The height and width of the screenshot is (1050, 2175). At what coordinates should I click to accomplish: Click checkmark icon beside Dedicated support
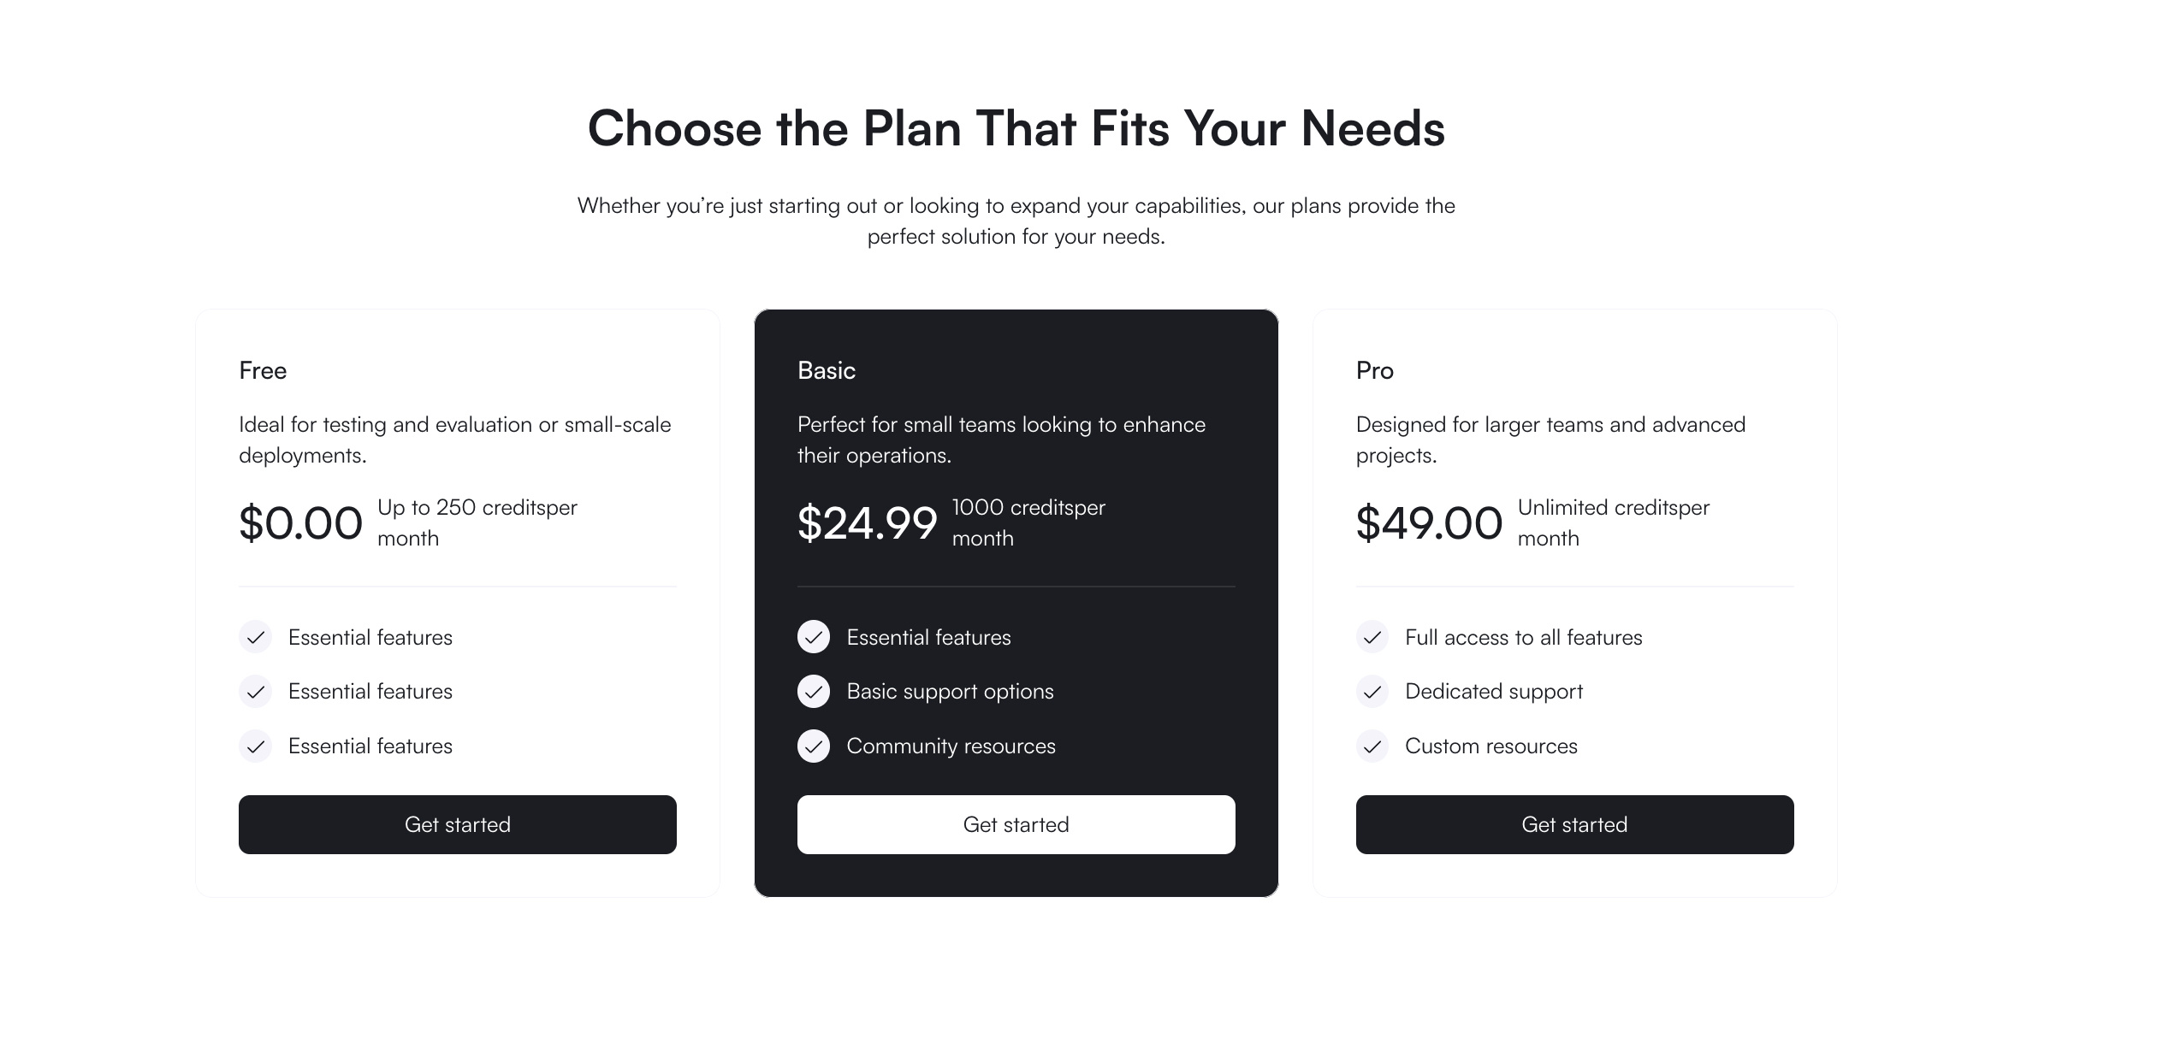click(1372, 692)
